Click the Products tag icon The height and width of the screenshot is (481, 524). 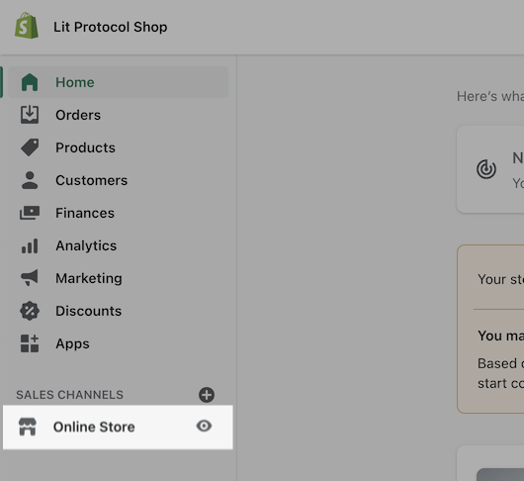click(30, 147)
